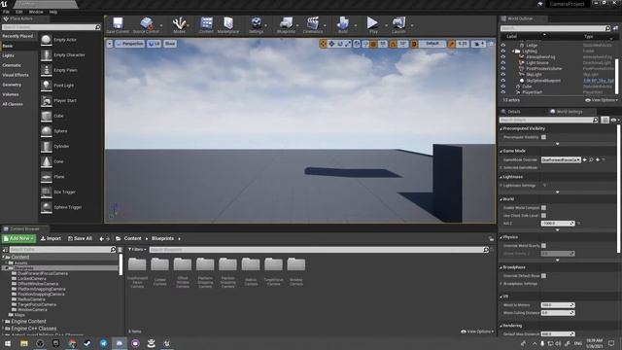Click the Save All button
The height and width of the screenshot is (350, 622).
pyautogui.click(x=80, y=238)
